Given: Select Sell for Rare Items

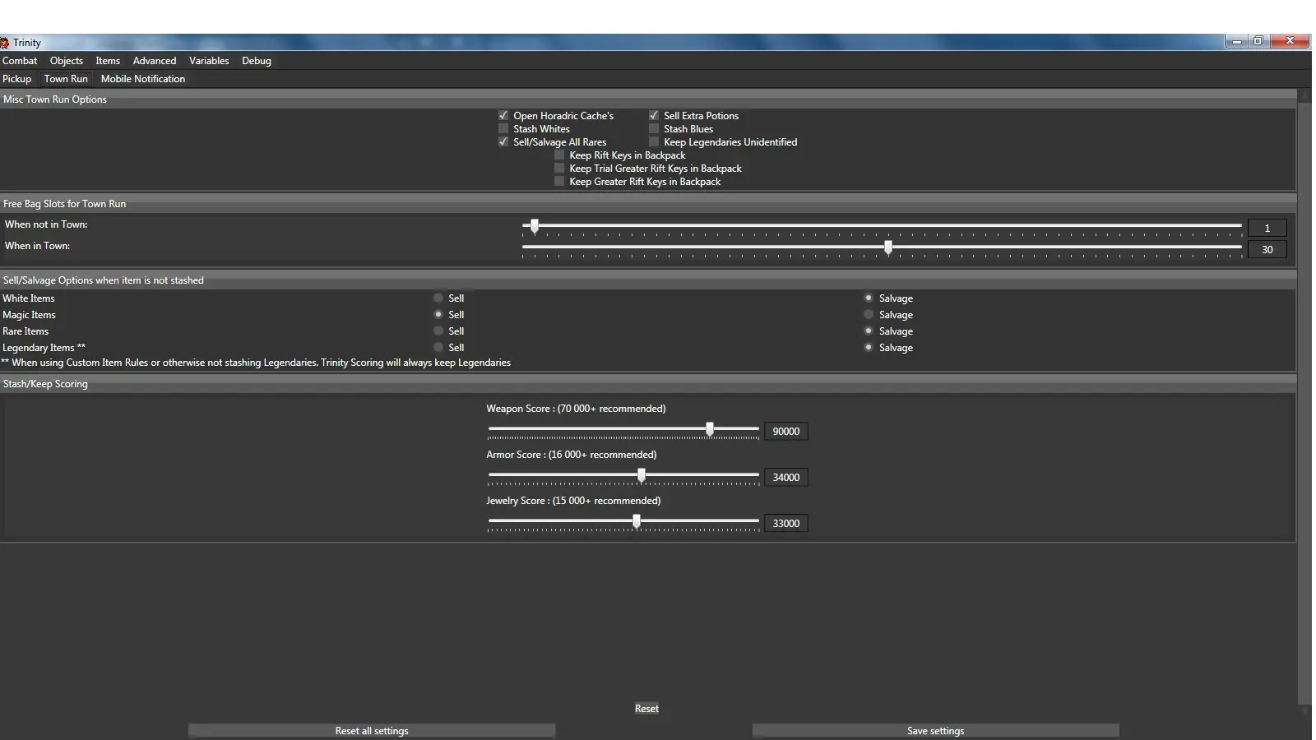Looking at the screenshot, I should 438,331.
